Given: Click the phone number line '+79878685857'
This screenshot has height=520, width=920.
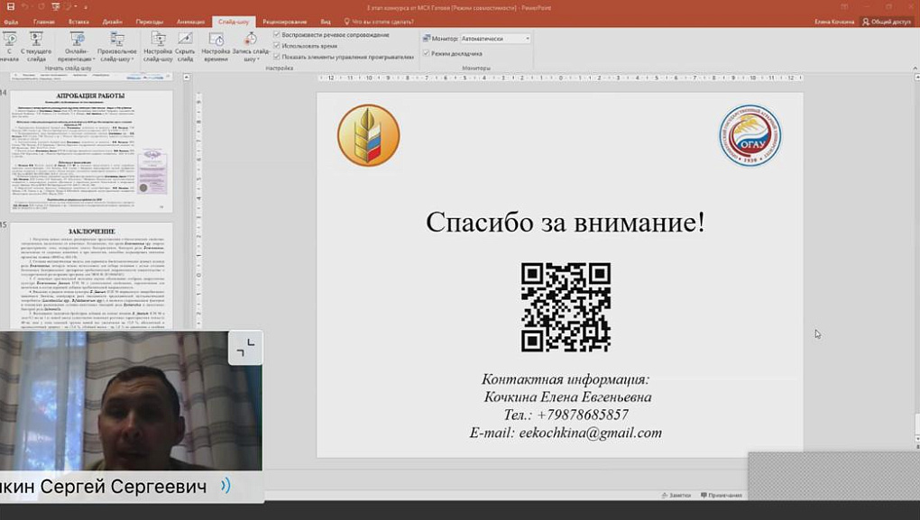Looking at the screenshot, I should point(582,415).
